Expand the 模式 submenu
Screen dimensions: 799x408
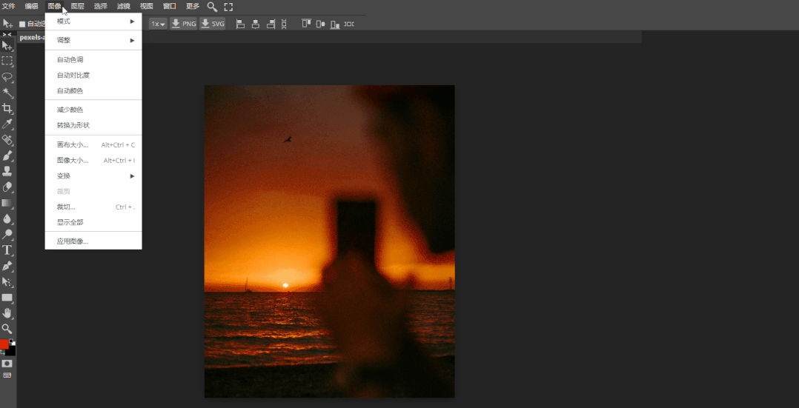point(93,21)
